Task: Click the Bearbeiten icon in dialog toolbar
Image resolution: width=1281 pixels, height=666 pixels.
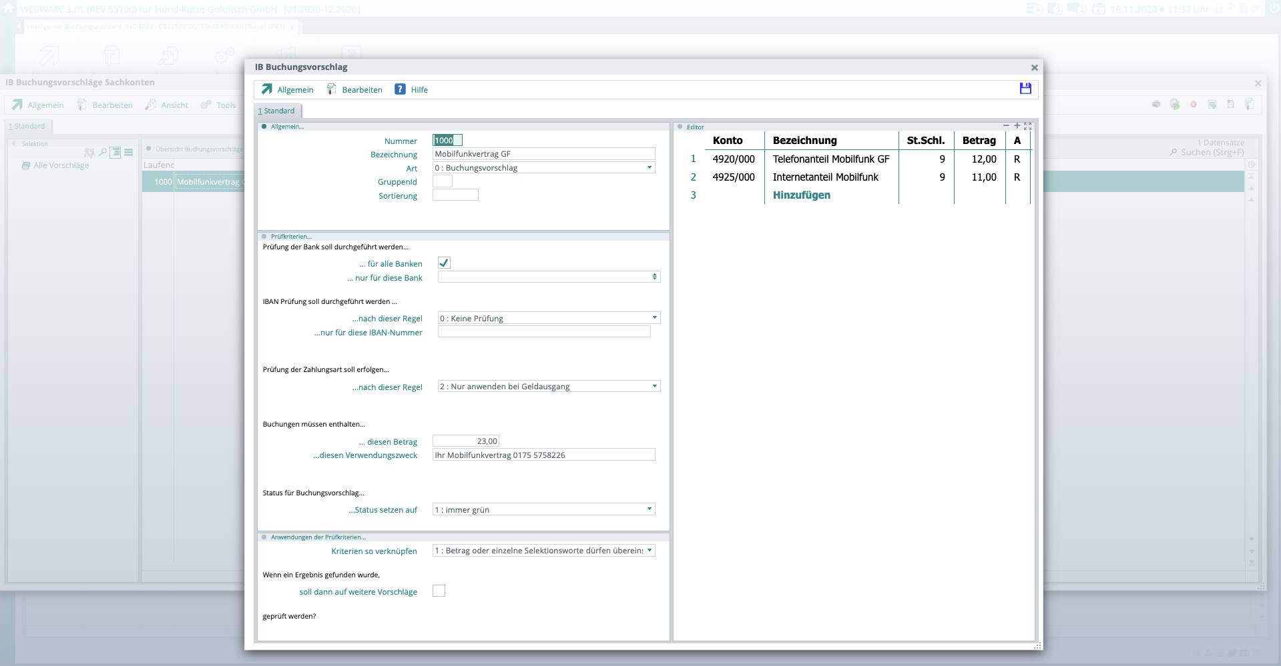Action: pyautogui.click(x=331, y=89)
